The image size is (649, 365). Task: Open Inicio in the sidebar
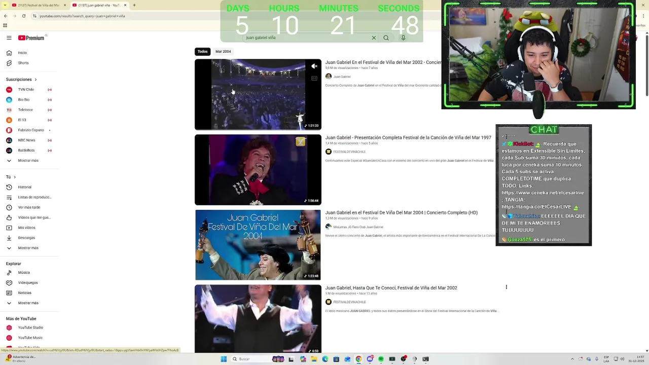pyautogui.click(x=22, y=53)
